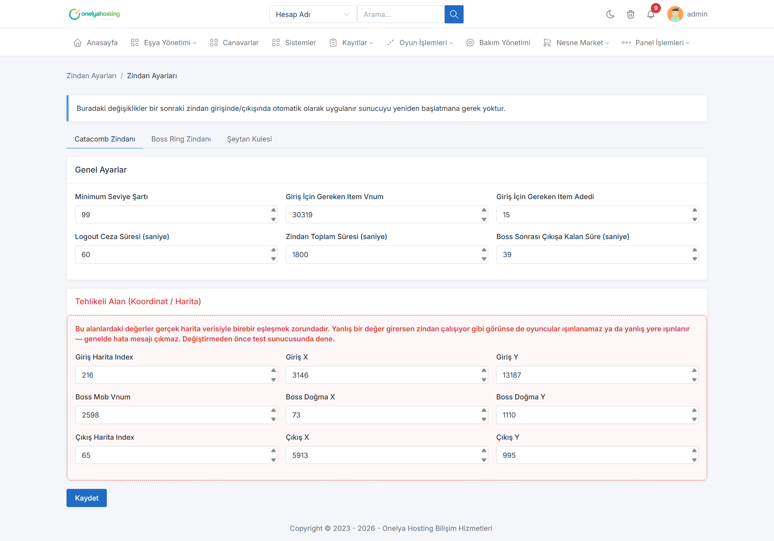Click Logout Ceza Süresi field

click(x=176, y=254)
